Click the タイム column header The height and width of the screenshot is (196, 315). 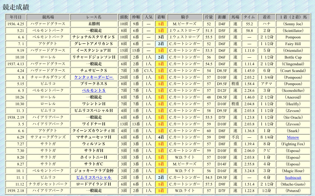click(x=249, y=17)
